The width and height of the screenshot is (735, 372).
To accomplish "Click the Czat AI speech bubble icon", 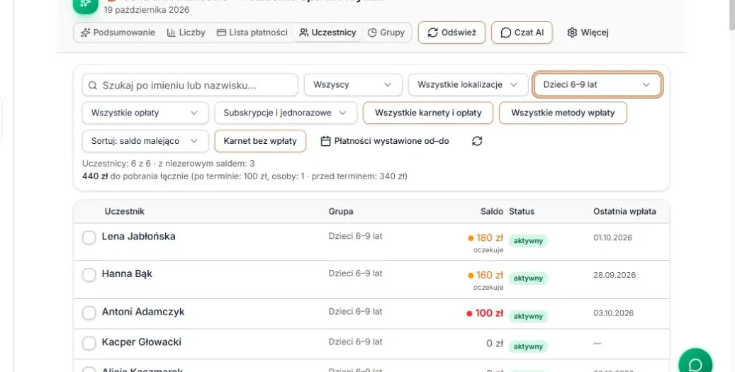I will [506, 33].
